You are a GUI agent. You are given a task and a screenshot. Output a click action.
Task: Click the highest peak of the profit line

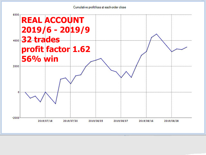156,34
